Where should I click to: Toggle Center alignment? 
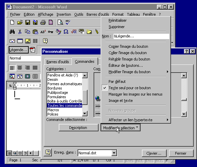pos(20,68)
